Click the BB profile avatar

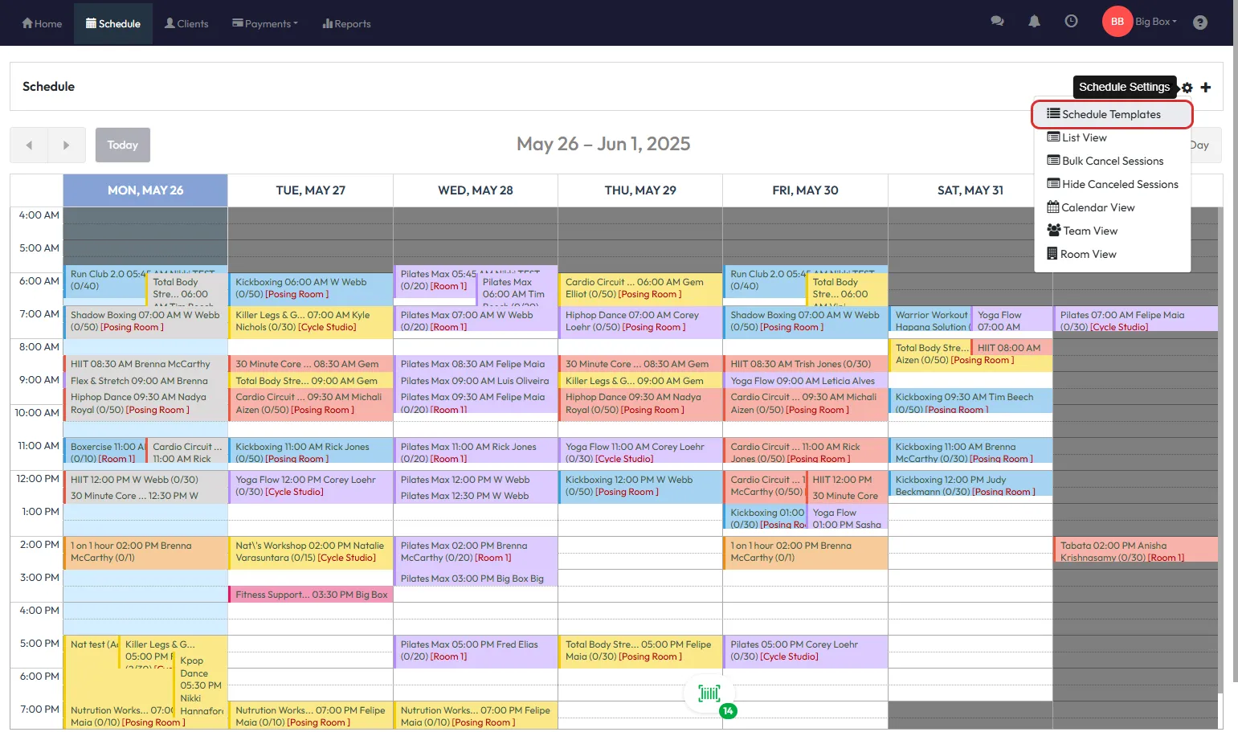pyautogui.click(x=1117, y=22)
